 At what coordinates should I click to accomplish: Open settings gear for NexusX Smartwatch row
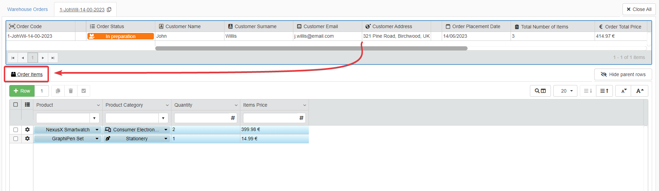[27, 130]
